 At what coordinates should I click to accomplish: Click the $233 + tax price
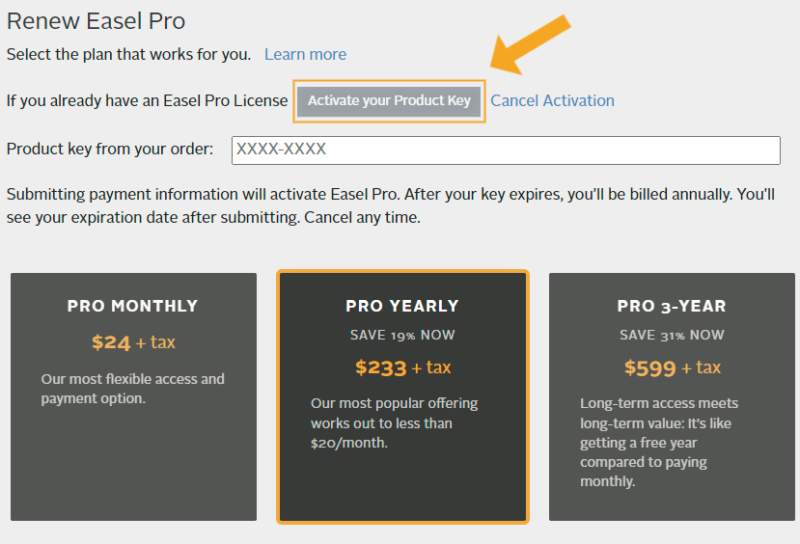click(402, 367)
